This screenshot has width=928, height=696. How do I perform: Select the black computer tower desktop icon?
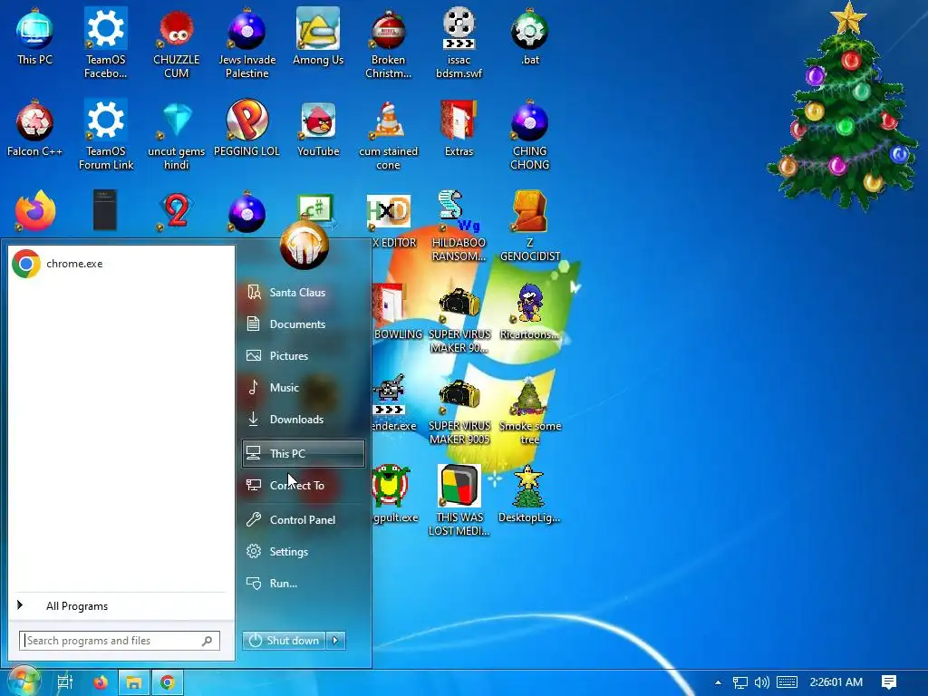point(105,210)
